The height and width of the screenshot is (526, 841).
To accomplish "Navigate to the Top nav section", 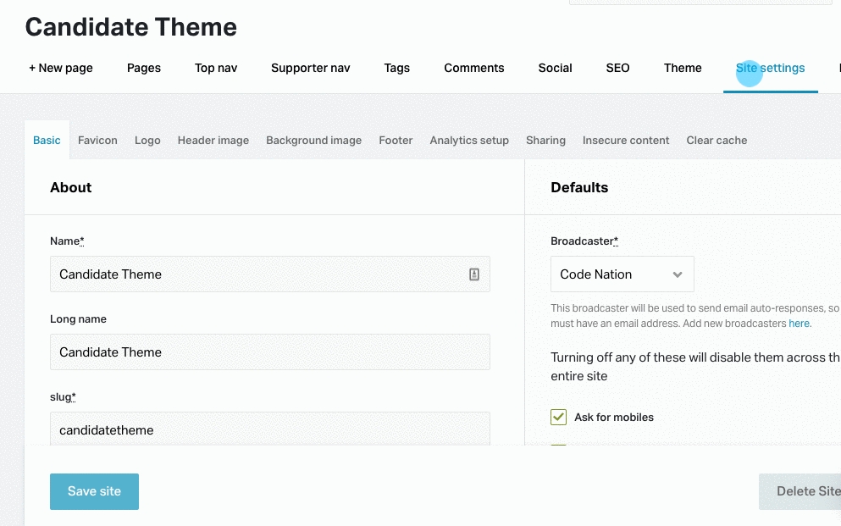I will coord(216,69).
